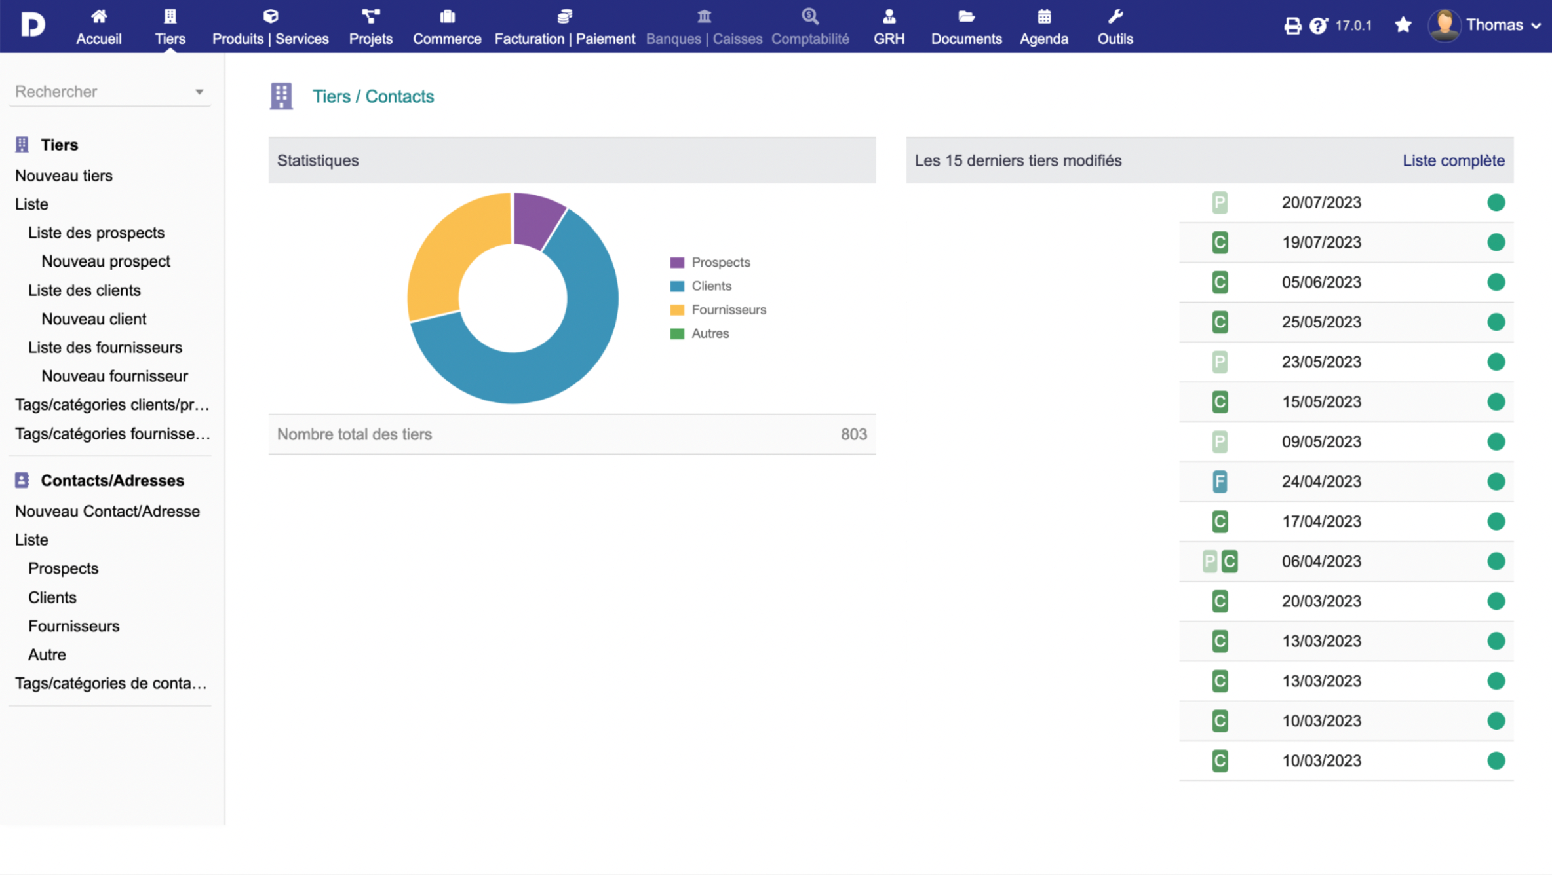Click the Outils wrench icon
This screenshot has height=875, width=1552.
(x=1115, y=16)
